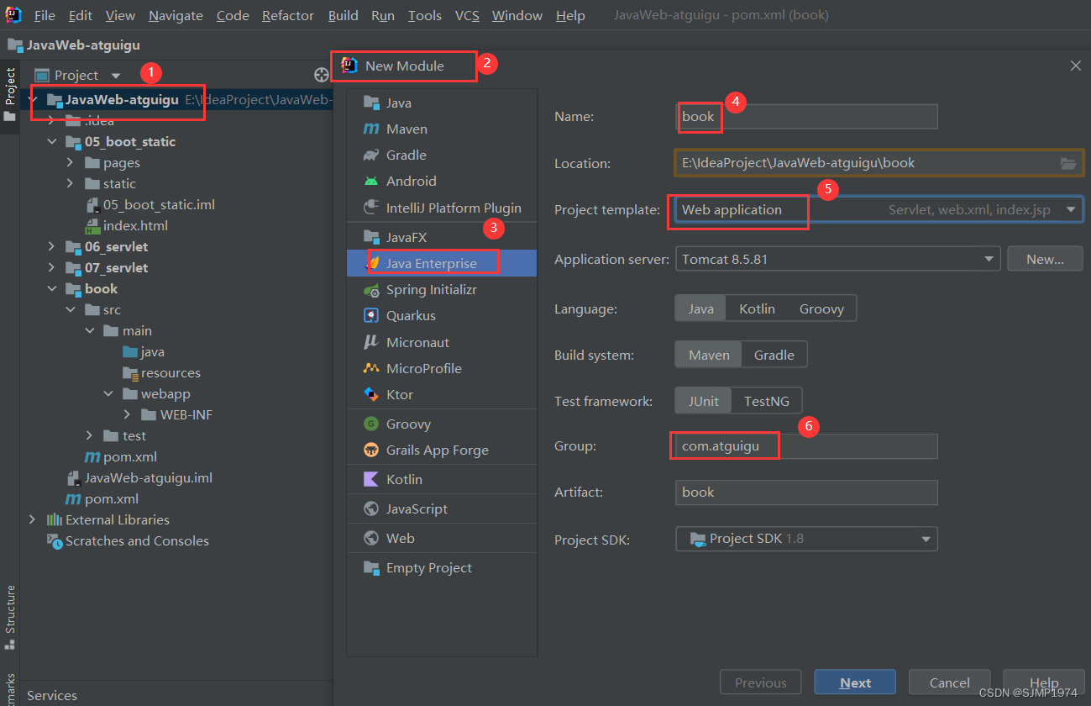Select the Quarkus icon

click(371, 315)
